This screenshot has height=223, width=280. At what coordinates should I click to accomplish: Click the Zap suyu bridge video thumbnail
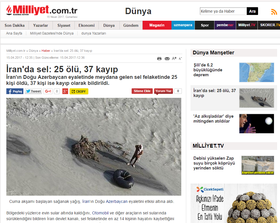[x=257, y=165]
